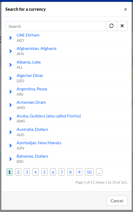
Task: Clear search with the X icon button
Action: click(122, 26)
